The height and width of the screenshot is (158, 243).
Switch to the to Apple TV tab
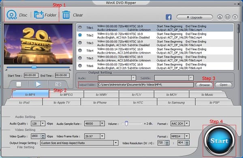point(62,102)
